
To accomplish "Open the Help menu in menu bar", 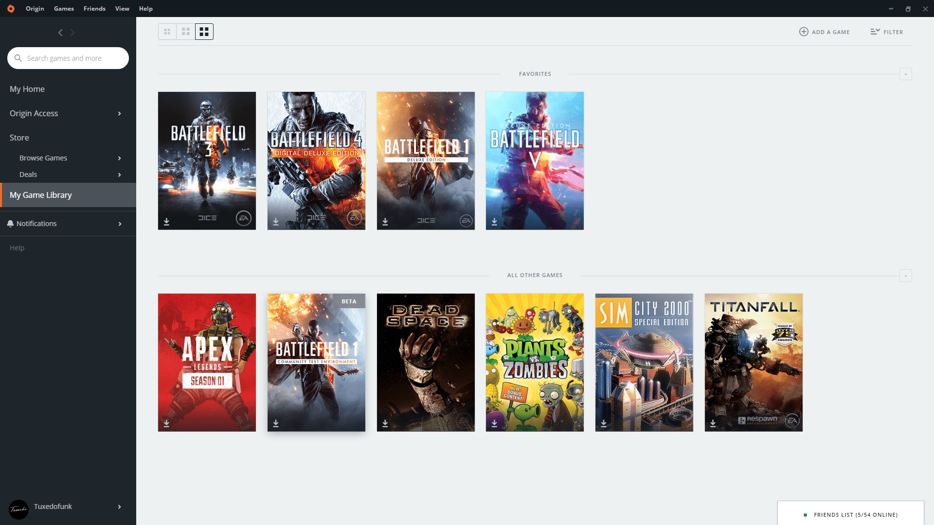I will pyautogui.click(x=146, y=9).
